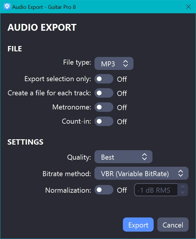Enable Export selection only switch

(104, 79)
